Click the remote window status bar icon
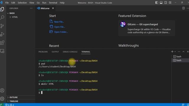The image size is (189, 106). point(1,105)
